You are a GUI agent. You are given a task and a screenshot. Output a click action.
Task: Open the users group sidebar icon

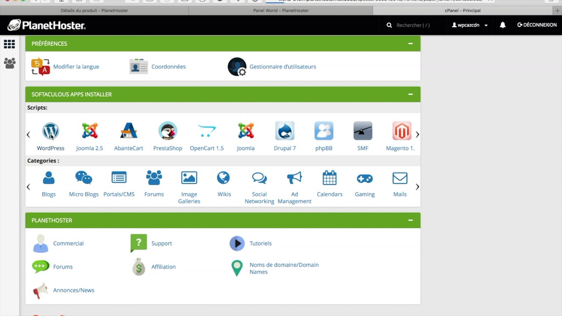click(x=10, y=63)
